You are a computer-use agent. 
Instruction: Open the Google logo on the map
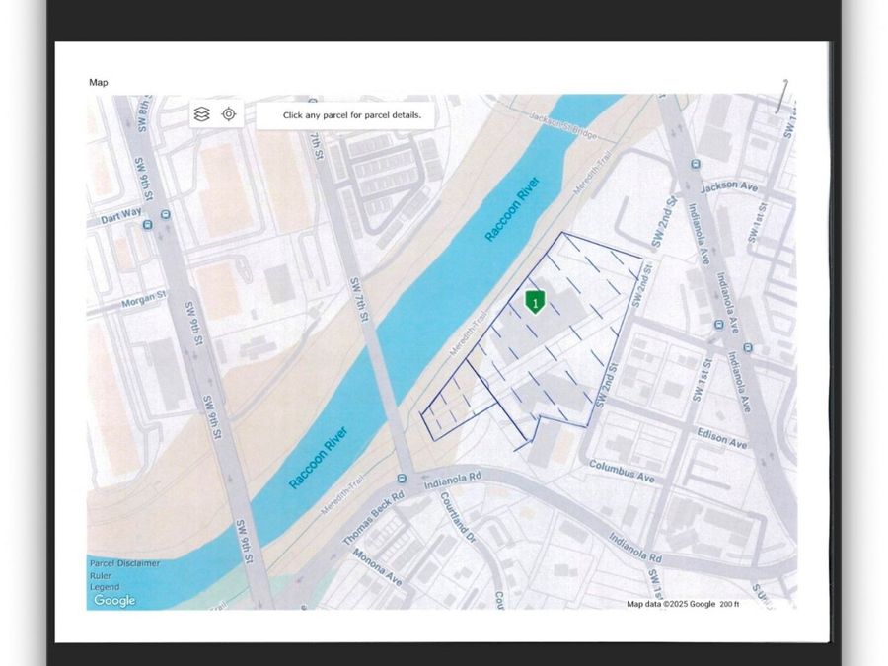[x=114, y=600]
